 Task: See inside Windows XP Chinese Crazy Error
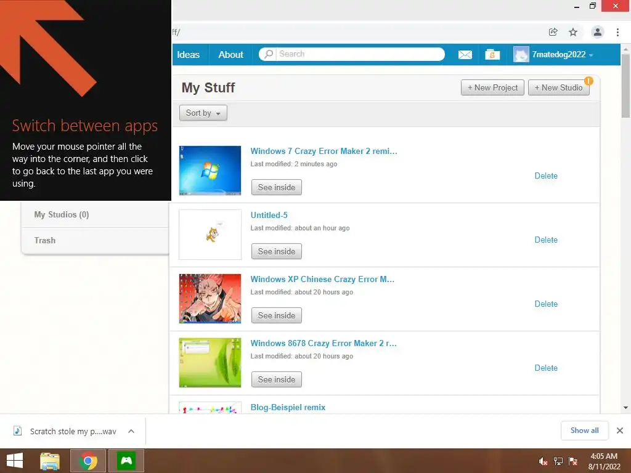(x=277, y=315)
